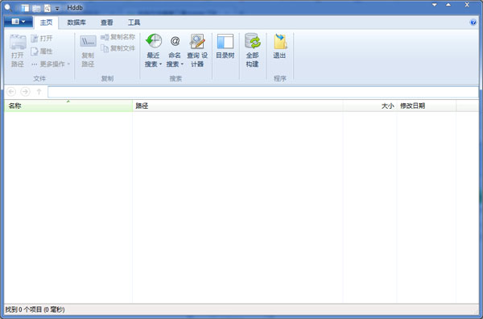Switch to the View (查看) tab
Viewport: 483px width, 319px height.
coord(107,23)
